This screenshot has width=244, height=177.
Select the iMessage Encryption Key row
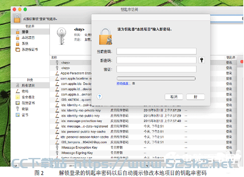143,147
